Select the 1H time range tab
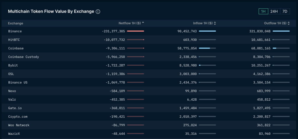298x139 pixels. 263,11
